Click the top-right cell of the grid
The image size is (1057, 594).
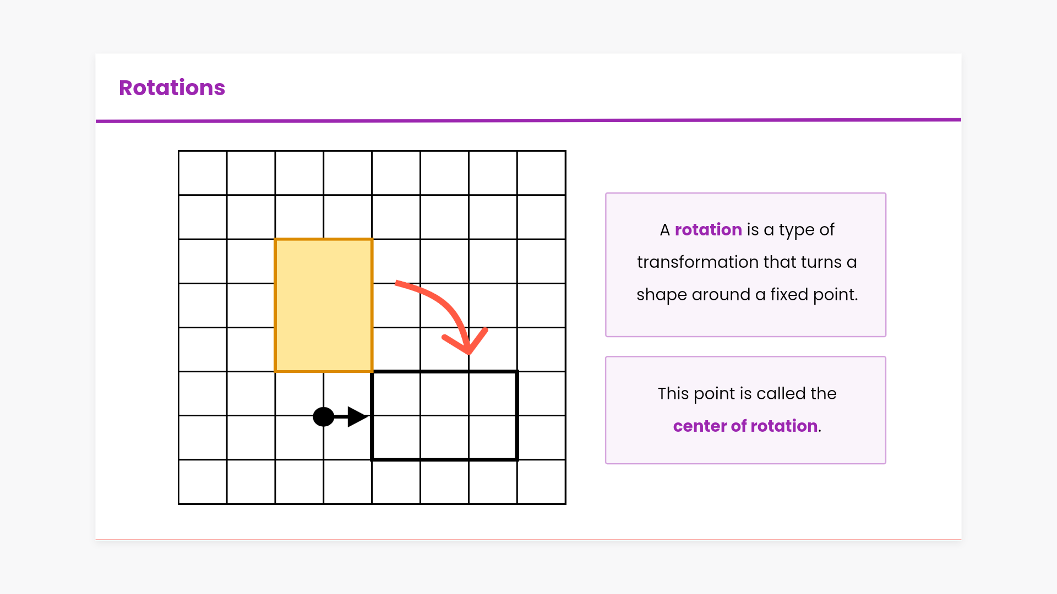pos(541,173)
